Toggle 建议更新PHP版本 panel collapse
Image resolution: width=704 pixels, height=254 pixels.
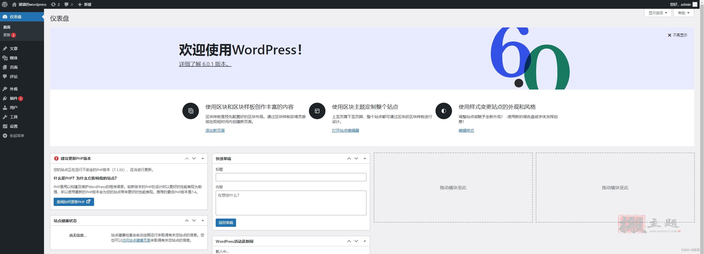pyautogui.click(x=203, y=158)
